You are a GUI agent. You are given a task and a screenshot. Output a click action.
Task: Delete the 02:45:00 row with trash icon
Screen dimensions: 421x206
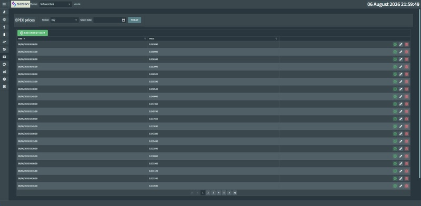click(x=406, y=126)
